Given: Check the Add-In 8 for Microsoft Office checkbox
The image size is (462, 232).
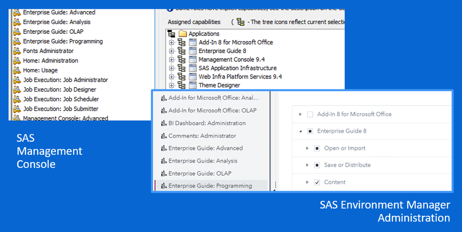Looking at the screenshot, I should pyautogui.click(x=310, y=114).
